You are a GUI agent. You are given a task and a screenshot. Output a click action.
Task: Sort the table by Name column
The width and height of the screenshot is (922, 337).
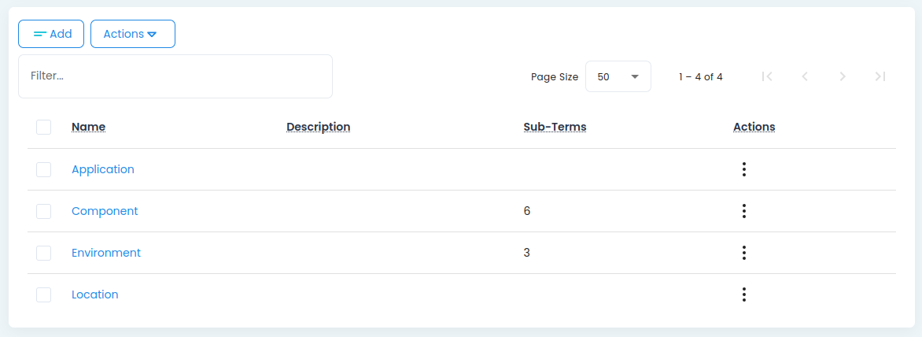[x=88, y=127]
